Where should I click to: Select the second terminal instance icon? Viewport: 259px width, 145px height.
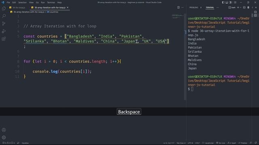tap(255, 15)
